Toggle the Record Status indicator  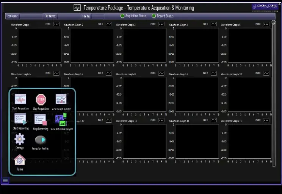coord(154,16)
